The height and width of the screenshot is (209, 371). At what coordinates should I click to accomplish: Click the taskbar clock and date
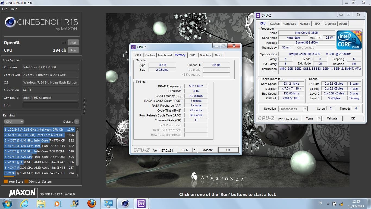pos(356,204)
